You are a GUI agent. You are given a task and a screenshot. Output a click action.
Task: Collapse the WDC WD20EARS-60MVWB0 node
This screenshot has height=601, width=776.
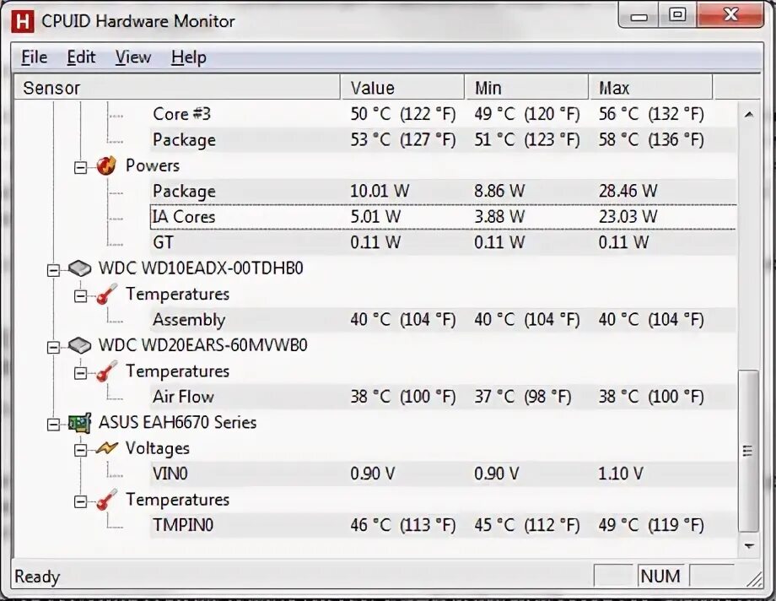click(x=53, y=347)
